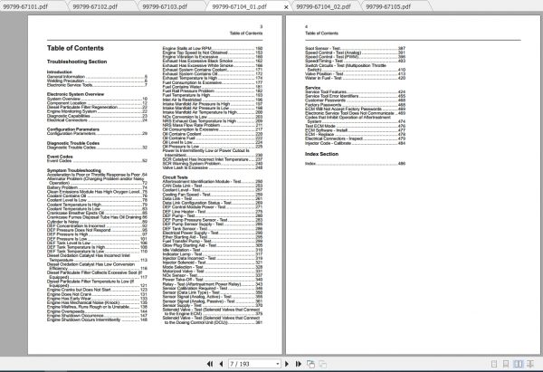This screenshot has height=372, width=543.
Task: Go to the previous page
Action: click(222, 364)
